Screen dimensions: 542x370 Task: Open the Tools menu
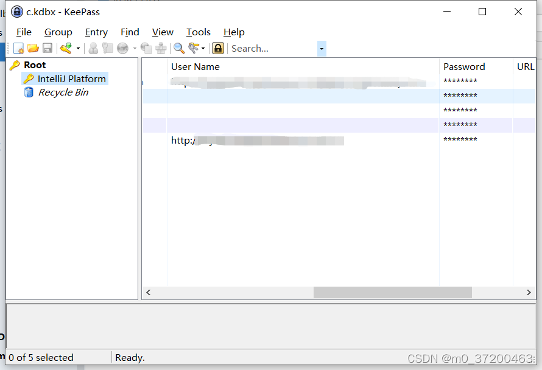coord(199,32)
